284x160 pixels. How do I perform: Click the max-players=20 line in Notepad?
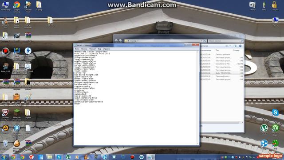83,96
